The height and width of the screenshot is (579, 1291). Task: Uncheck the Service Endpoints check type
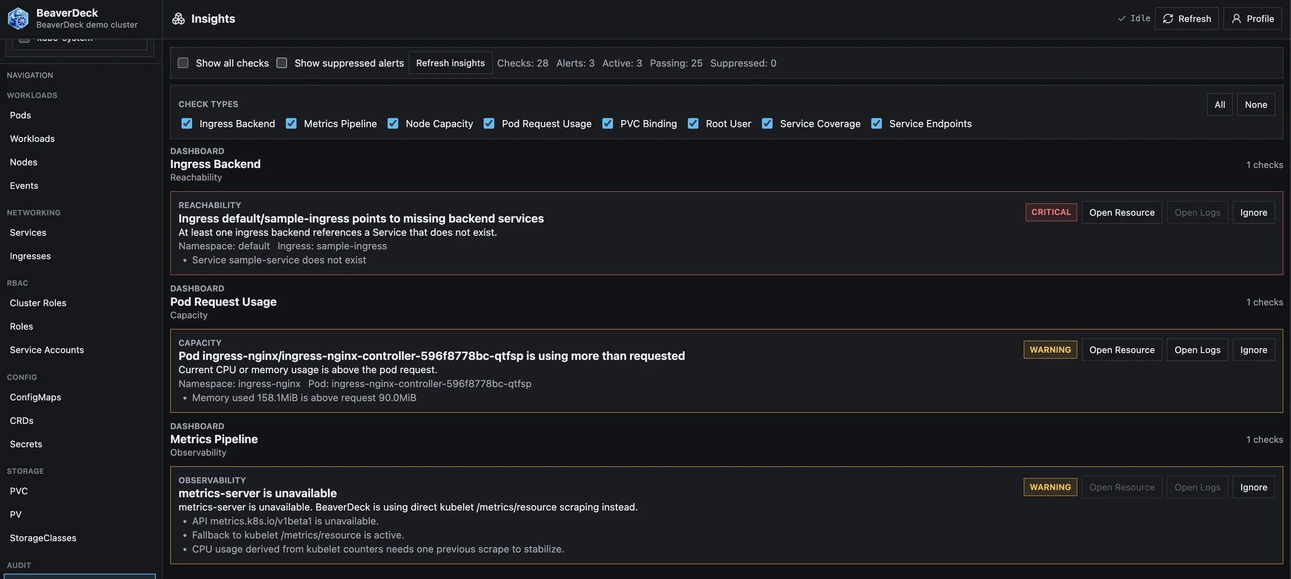[876, 124]
